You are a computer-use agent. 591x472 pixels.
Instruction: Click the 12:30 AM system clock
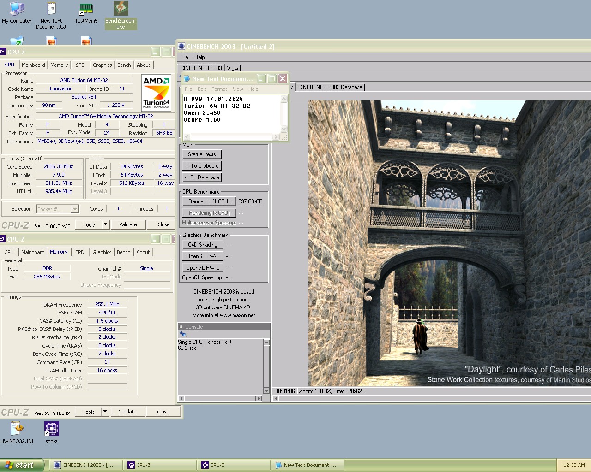574,465
